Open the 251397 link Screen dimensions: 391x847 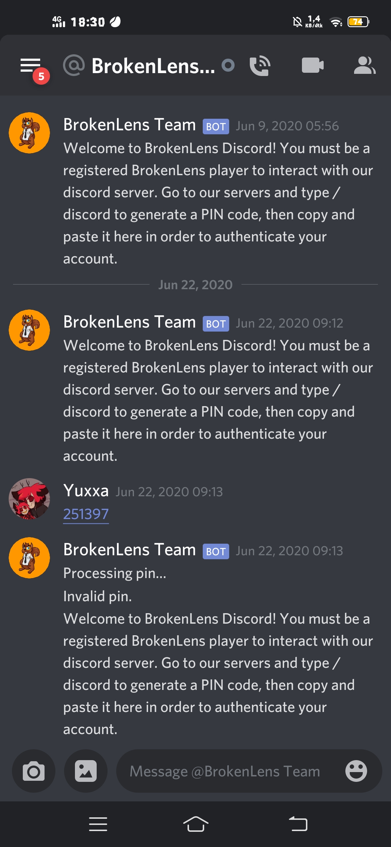coord(86,514)
